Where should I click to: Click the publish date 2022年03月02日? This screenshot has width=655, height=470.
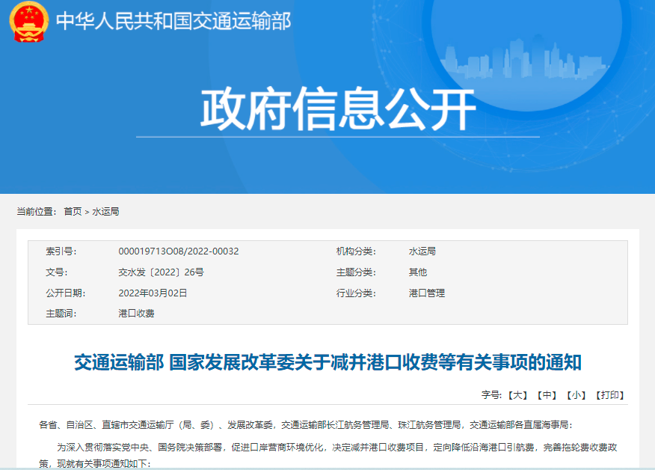pos(153,293)
